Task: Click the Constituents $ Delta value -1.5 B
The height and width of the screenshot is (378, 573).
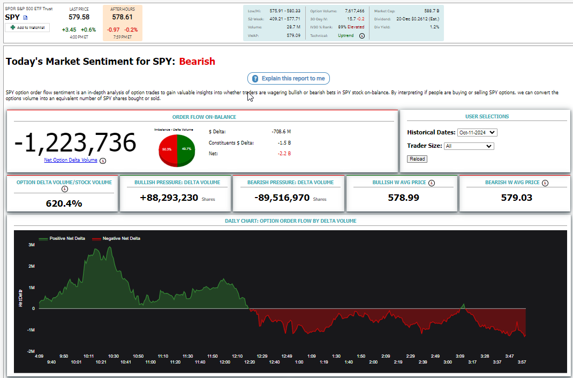Action: [x=284, y=143]
